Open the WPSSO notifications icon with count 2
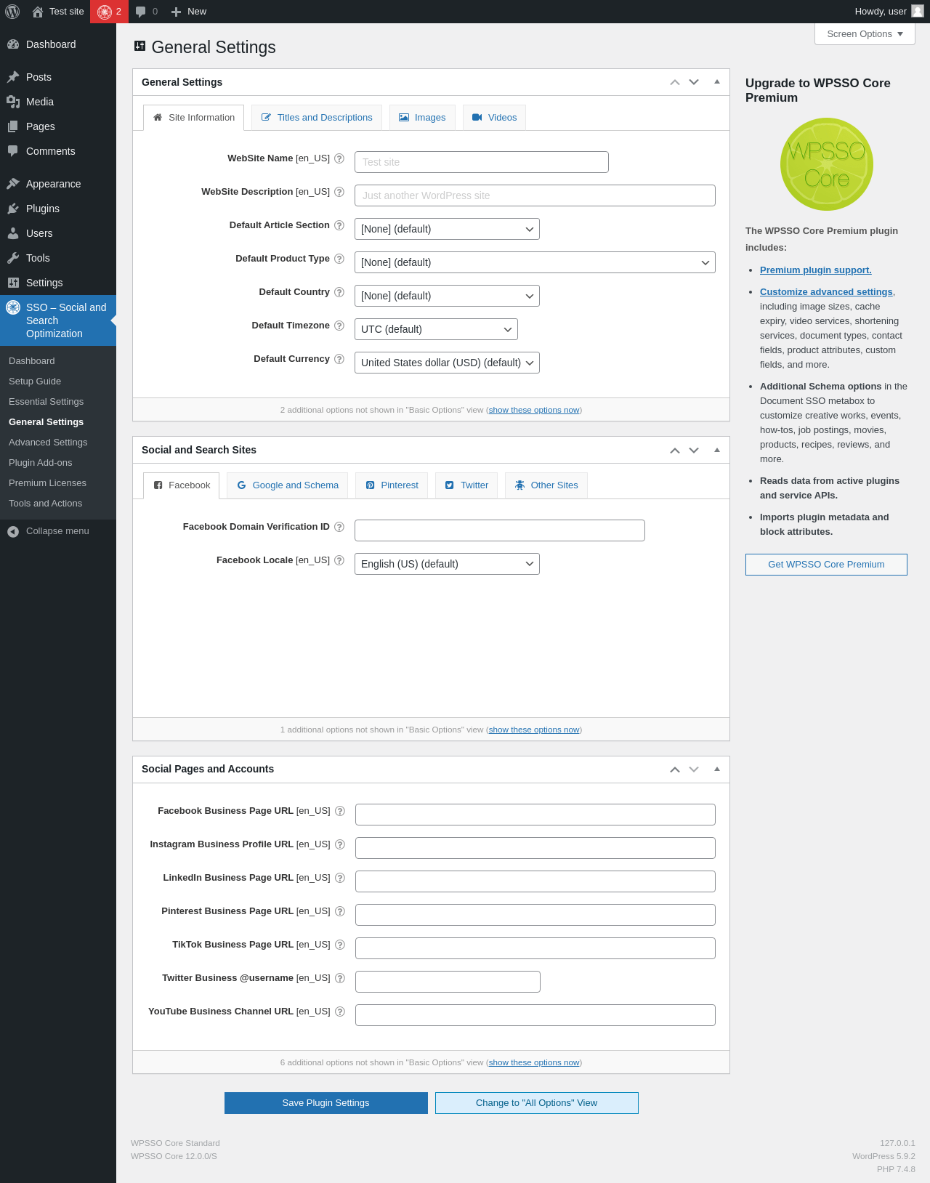The image size is (930, 1183). tap(109, 12)
